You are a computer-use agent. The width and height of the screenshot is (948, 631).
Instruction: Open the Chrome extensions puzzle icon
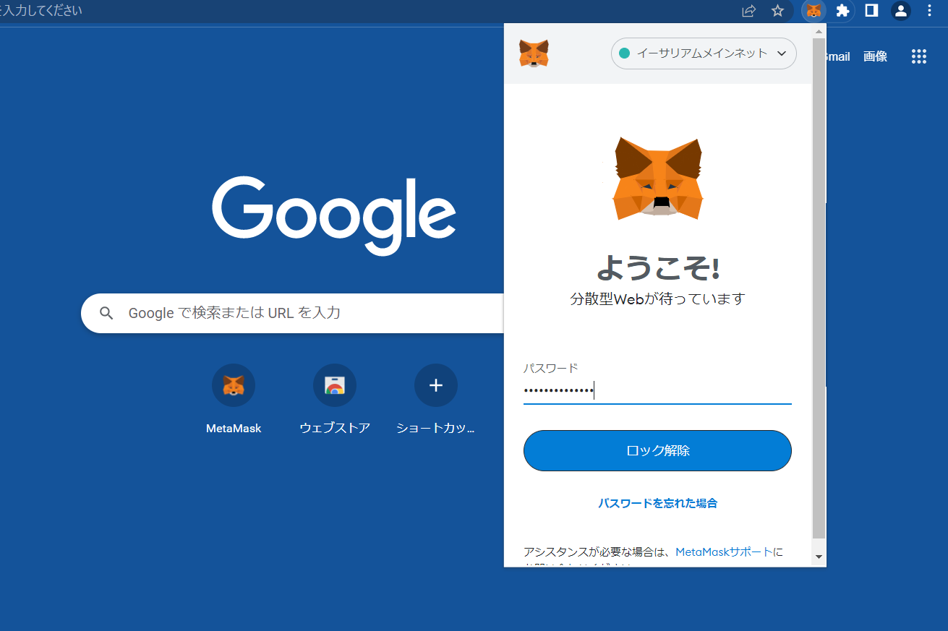click(x=842, y=11)
